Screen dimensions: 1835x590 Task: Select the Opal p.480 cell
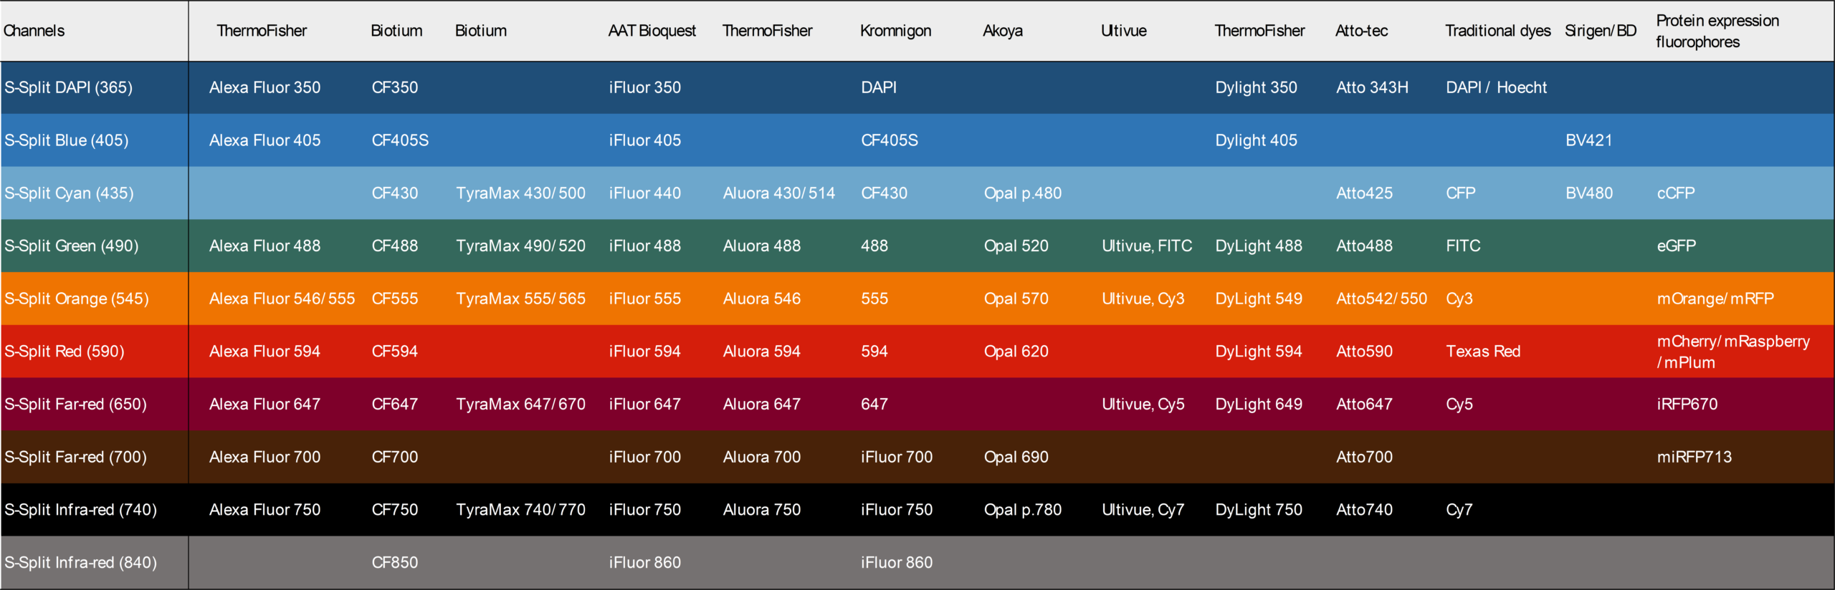tap(1022, 193)
